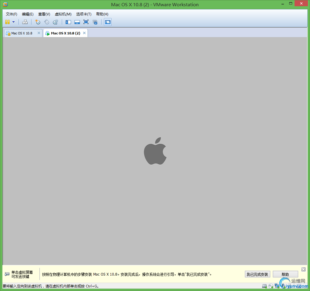Click the sound card status icon

pos(284,286)
